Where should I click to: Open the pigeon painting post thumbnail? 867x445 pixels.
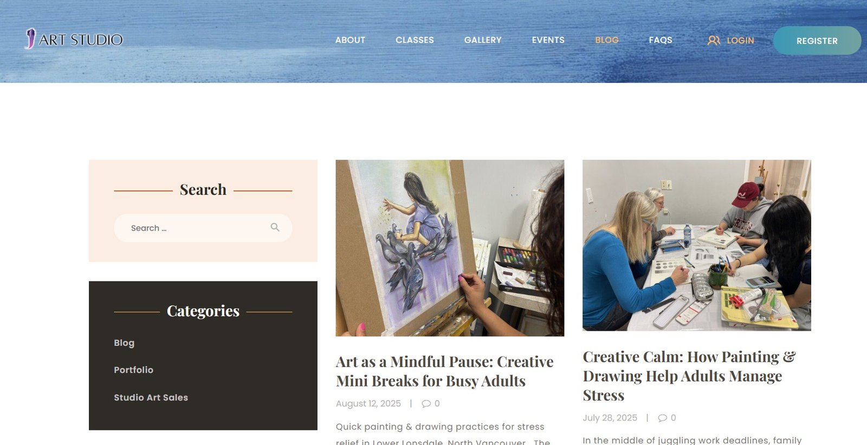450,248
